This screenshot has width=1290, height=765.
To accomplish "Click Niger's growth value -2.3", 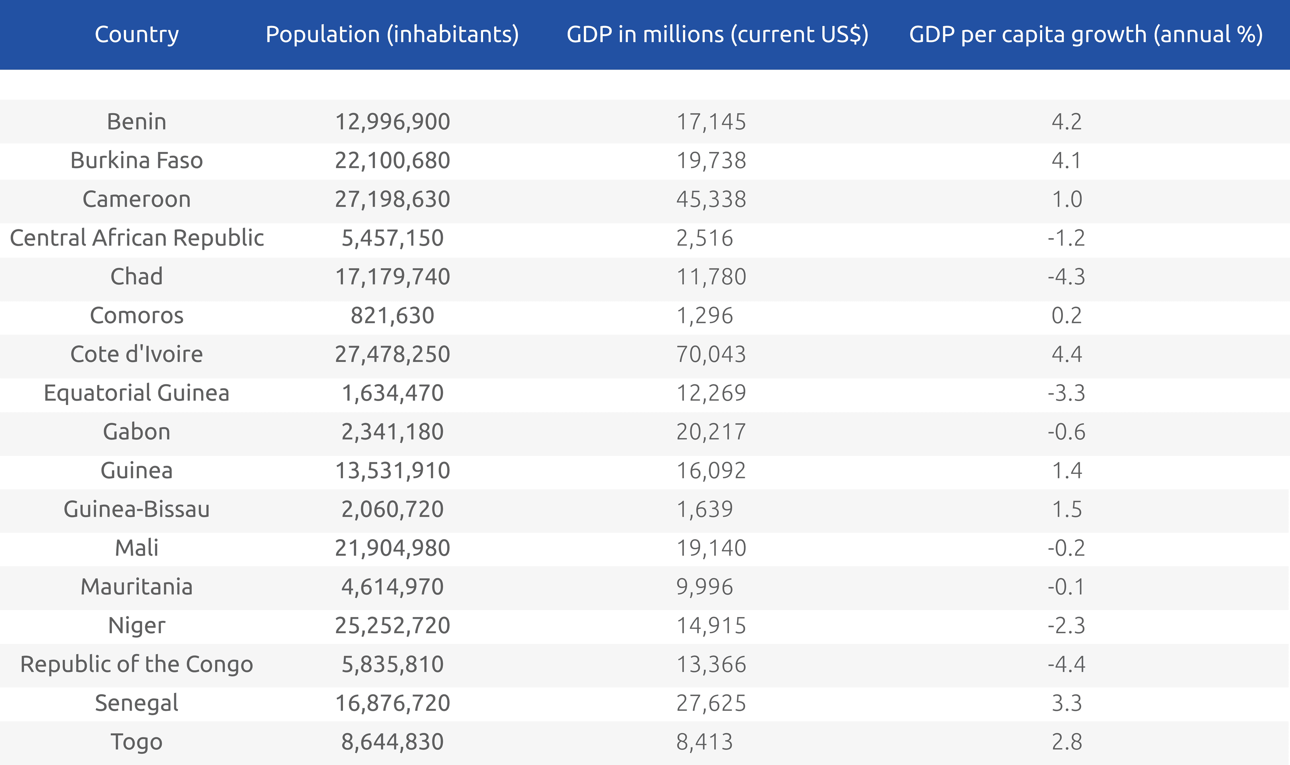I will pos(1066,625).
